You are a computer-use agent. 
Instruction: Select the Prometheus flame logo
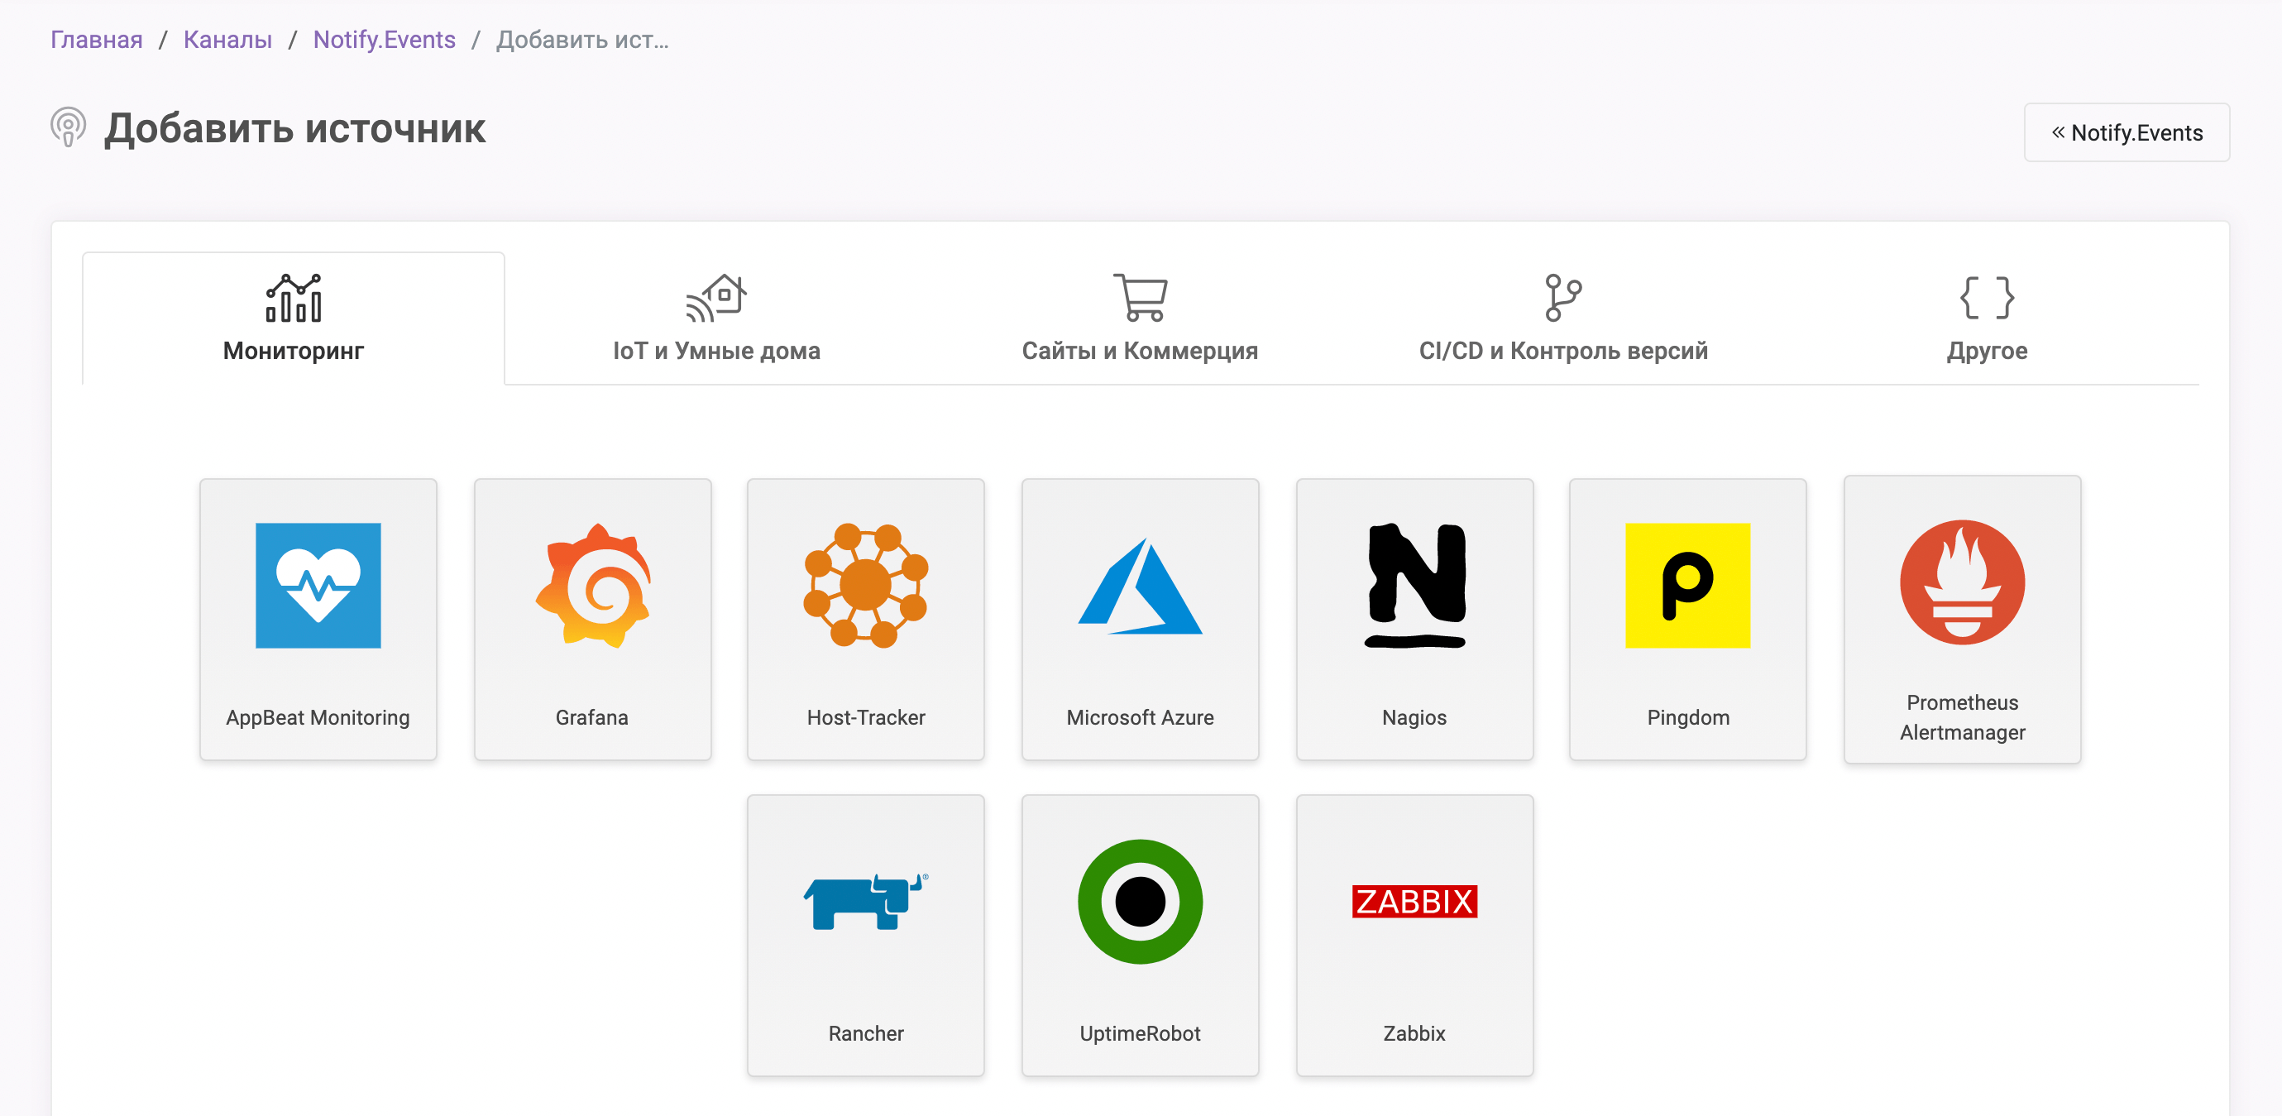click(1962, 582)
